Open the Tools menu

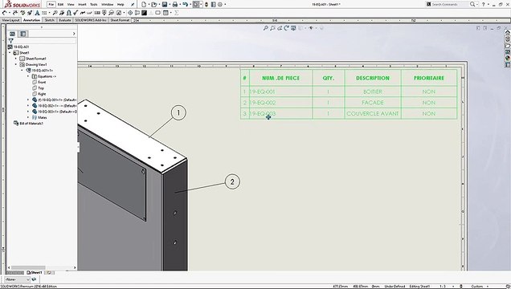(x=93, y=5)
